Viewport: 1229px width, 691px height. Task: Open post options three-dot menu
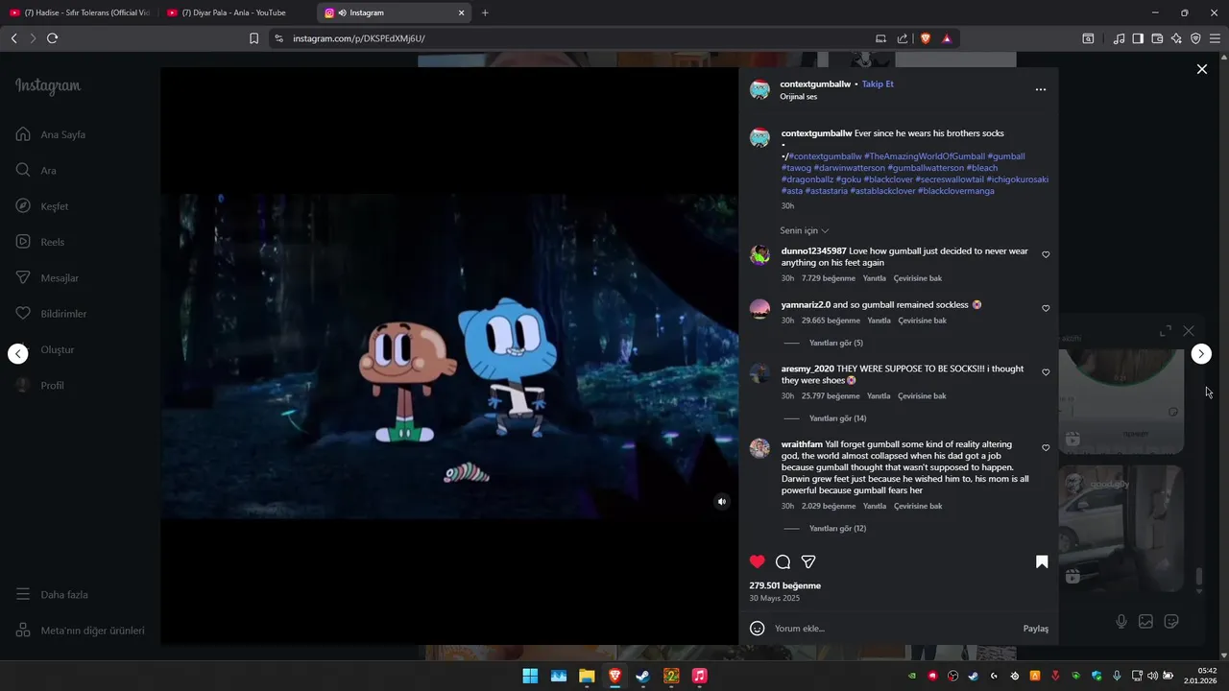tap(1040, 89)
